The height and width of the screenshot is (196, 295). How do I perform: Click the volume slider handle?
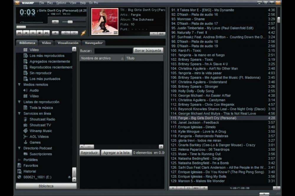[70, 22]
